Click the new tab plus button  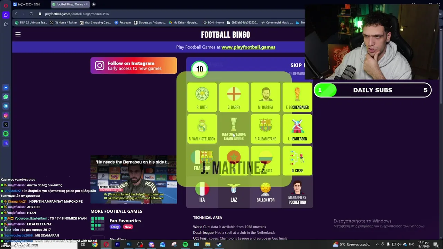tap(93, 4)
